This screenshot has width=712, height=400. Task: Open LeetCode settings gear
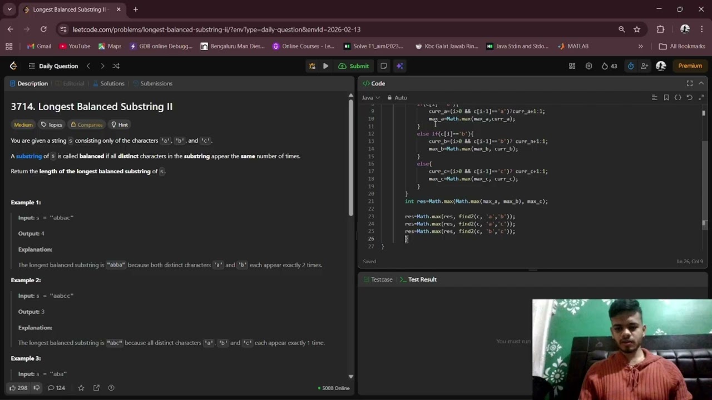click(589, 66)
